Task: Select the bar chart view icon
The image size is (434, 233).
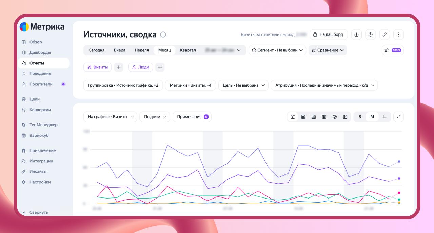Action: [x=314, y=117]
